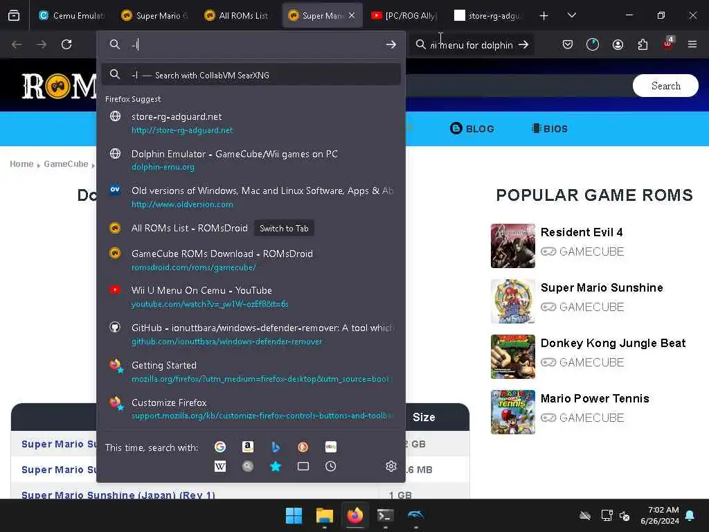Click the Resident Evil 4 thumbnail
Viewport: 709px width, 532px height.
pyautogui.click(x=513, y=246)
